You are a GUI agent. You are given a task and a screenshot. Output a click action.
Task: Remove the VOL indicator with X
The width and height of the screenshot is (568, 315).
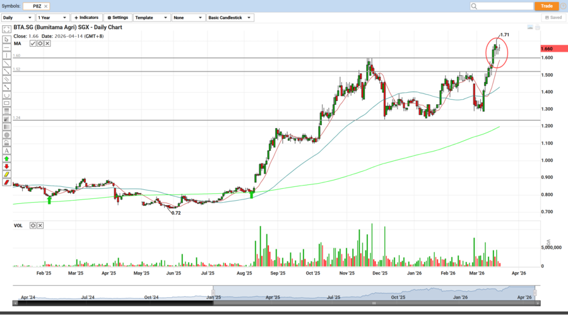(40, 225)
